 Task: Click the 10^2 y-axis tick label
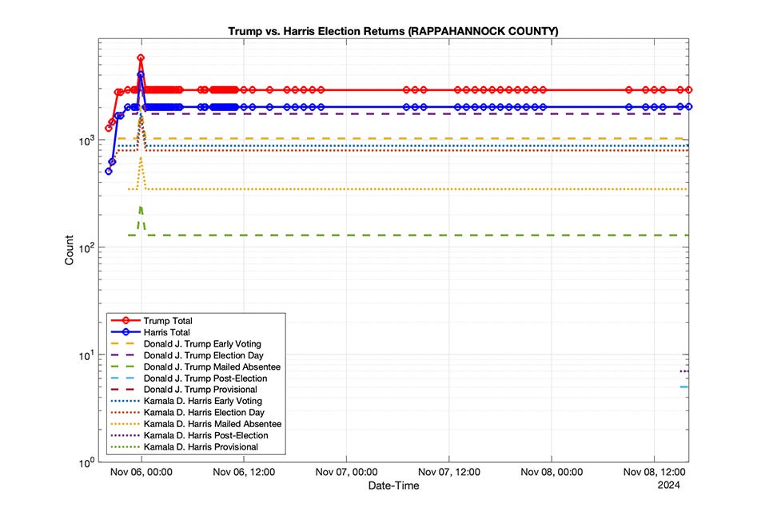[86, 248]
